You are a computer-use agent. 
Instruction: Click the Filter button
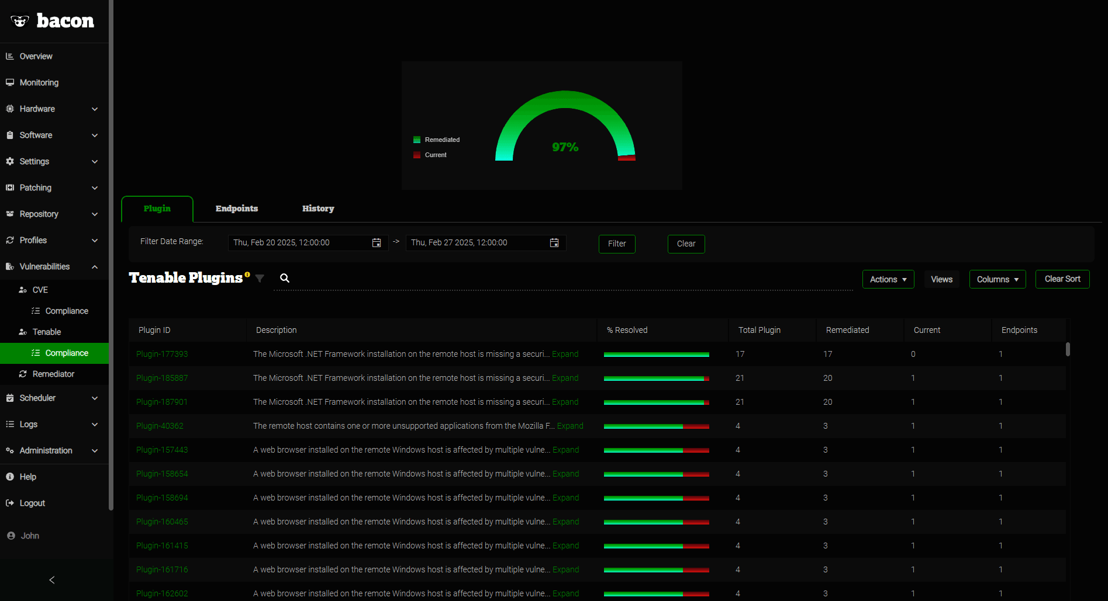coord(617,244)
